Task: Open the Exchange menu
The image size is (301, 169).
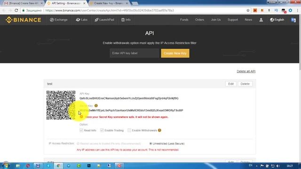Action: [x=59, y=20]
